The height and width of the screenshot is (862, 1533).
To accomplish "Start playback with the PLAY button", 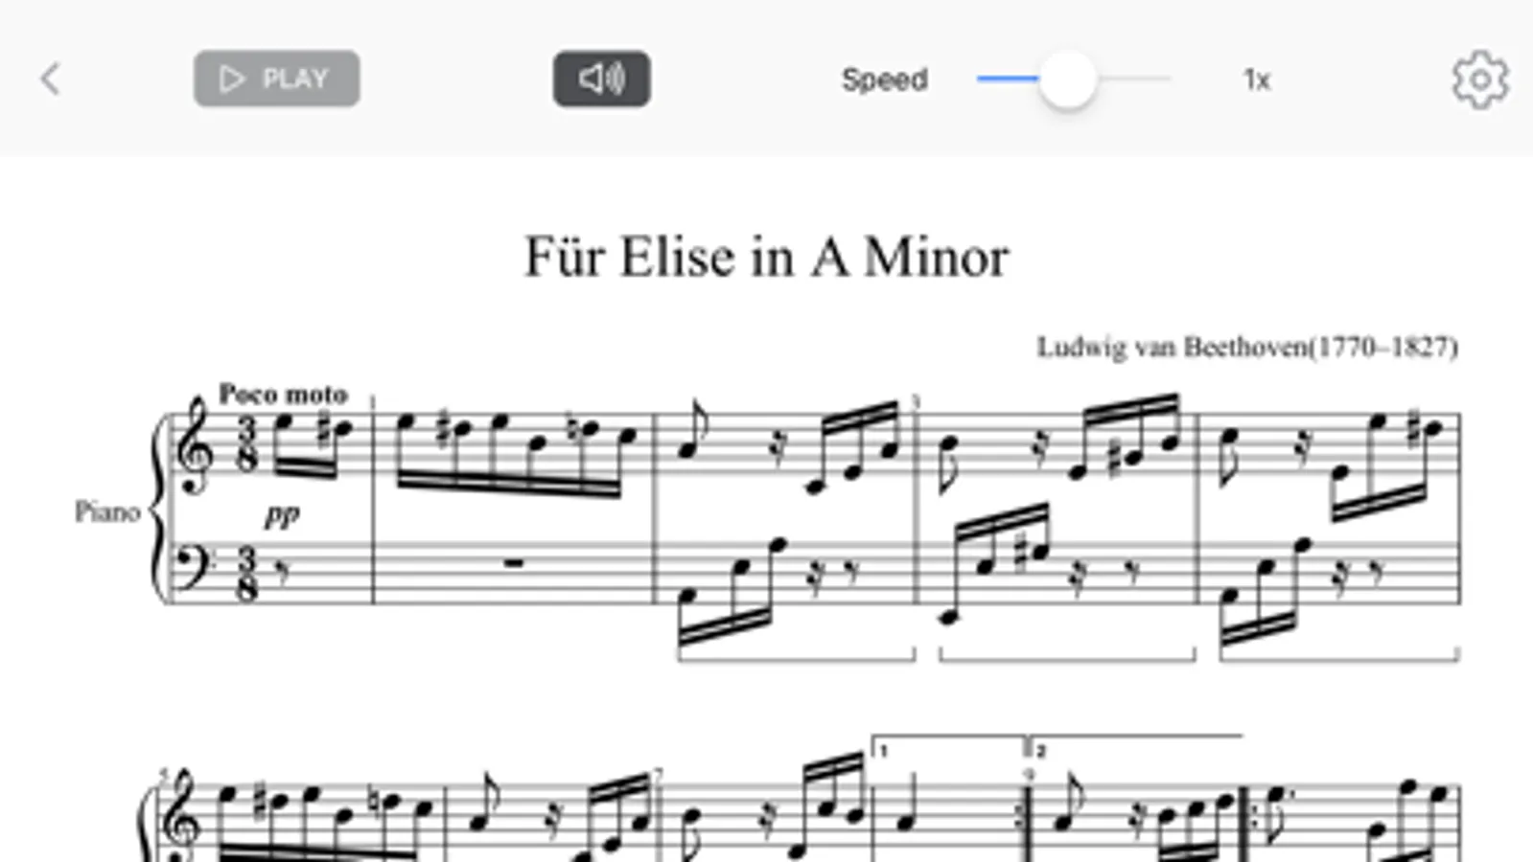I will [x=276, y=79].
